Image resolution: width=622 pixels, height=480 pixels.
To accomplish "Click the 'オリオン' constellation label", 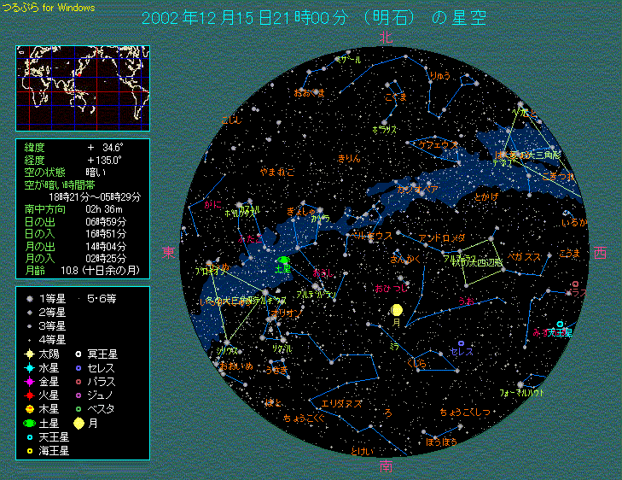I will pos(288,313).
